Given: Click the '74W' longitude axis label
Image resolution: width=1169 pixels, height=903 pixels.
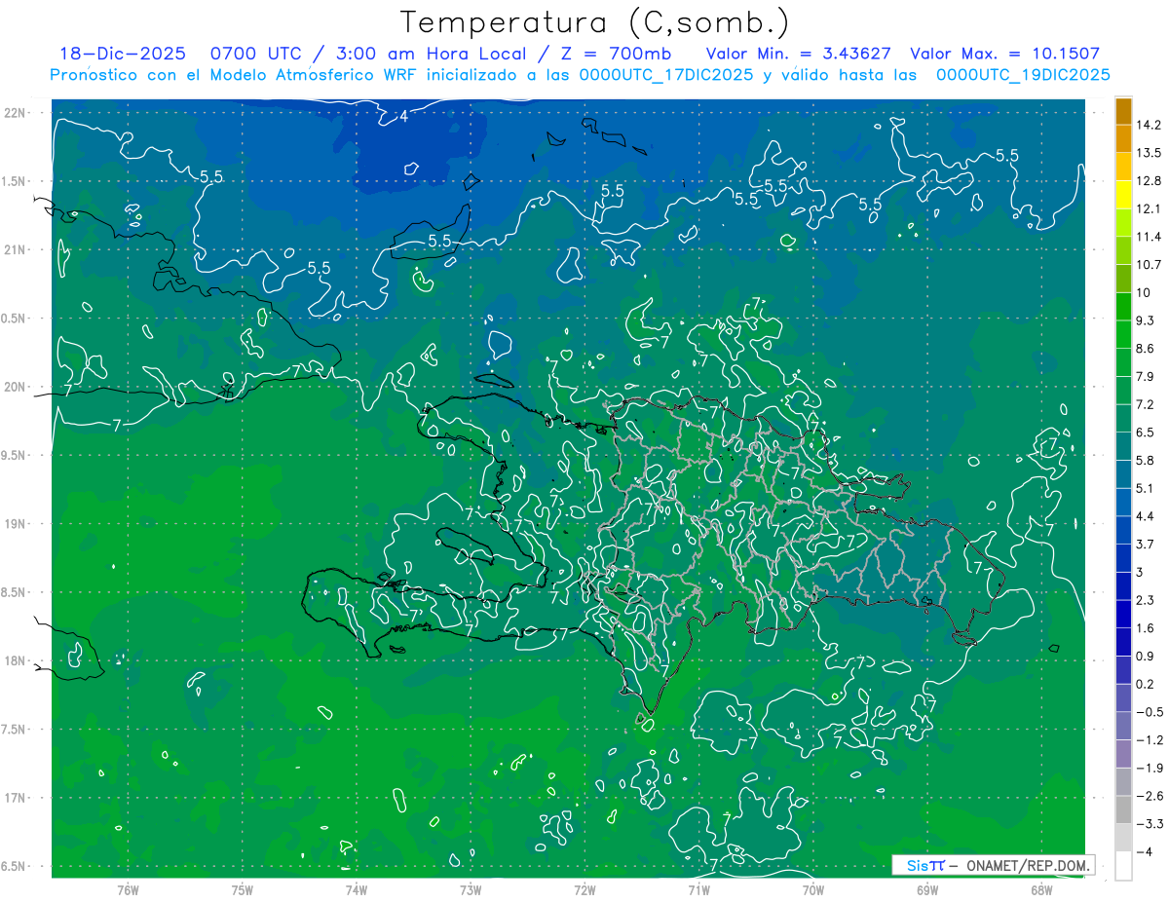Looking at the screenshot, I should coord(357,889).
